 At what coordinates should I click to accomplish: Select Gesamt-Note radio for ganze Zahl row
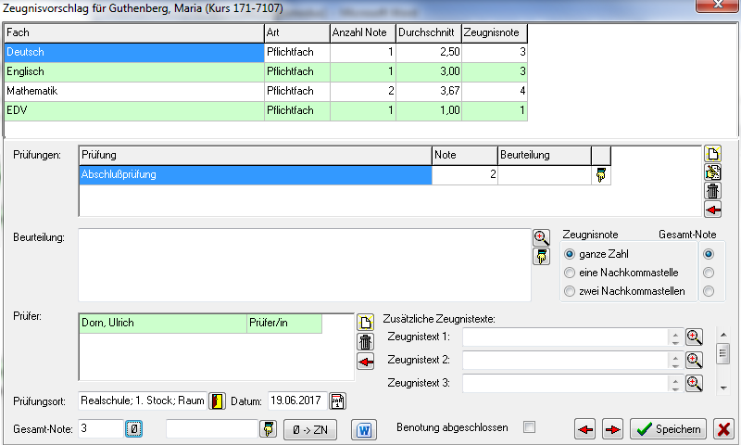point(709,254)
